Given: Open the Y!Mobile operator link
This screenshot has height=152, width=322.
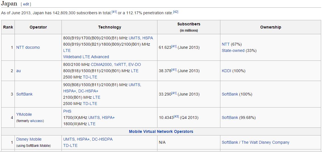Looking at the screenshot, I should click(24, 114).
